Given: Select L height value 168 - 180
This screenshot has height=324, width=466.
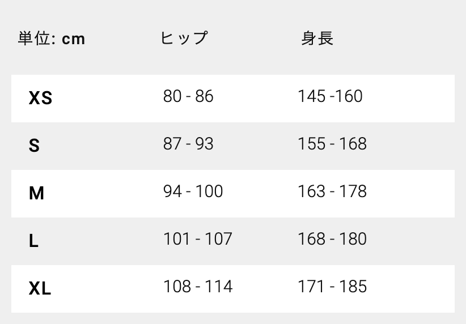Looking at the screenshot, I should pos(332,240).
